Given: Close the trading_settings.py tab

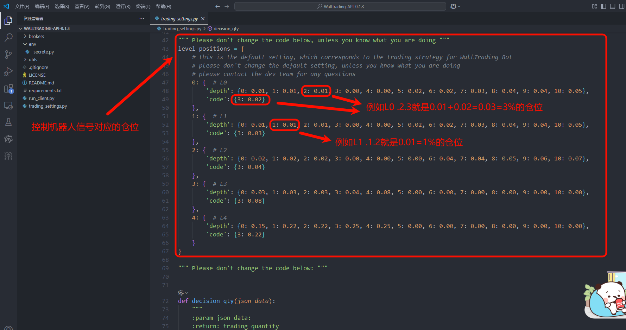Looking at the screenshot, I should pos(203,19).
